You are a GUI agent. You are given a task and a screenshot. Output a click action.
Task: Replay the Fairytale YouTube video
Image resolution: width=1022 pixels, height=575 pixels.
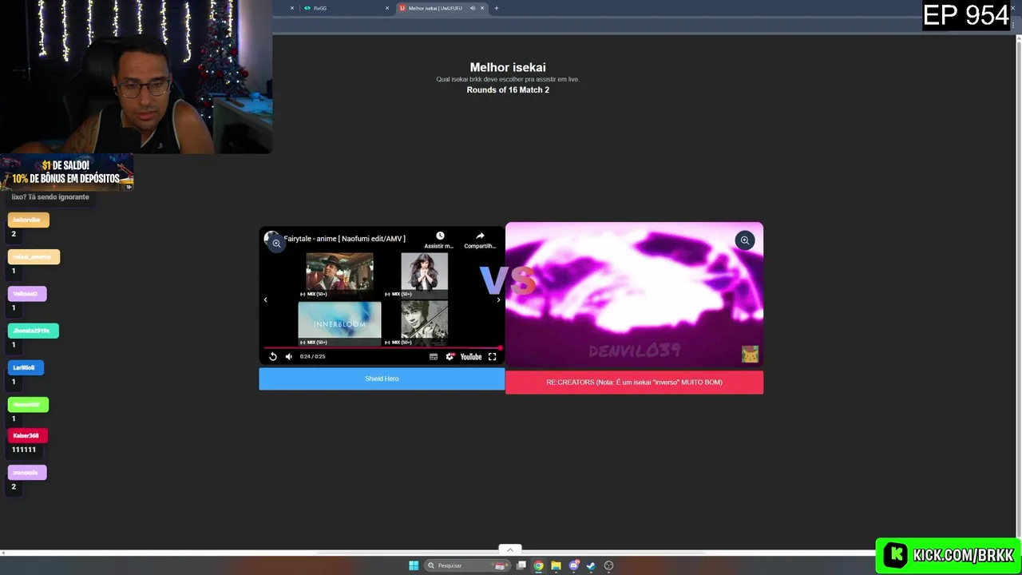(x=273, y=357)
